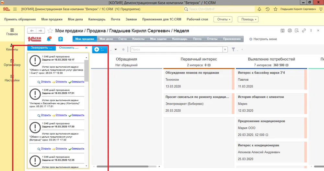Click Настроить меню link
324x171 pixels.
coord(263,39)
